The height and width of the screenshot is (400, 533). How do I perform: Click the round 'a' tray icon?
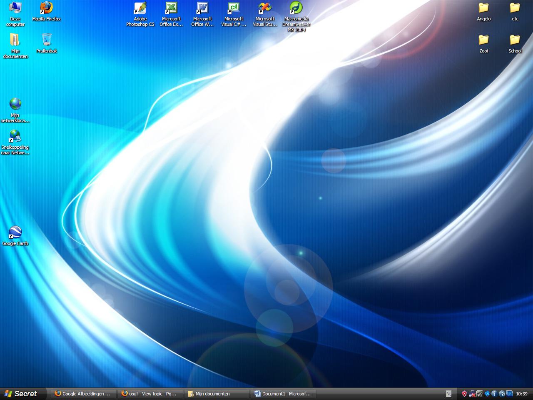click(x=502, y=394)
